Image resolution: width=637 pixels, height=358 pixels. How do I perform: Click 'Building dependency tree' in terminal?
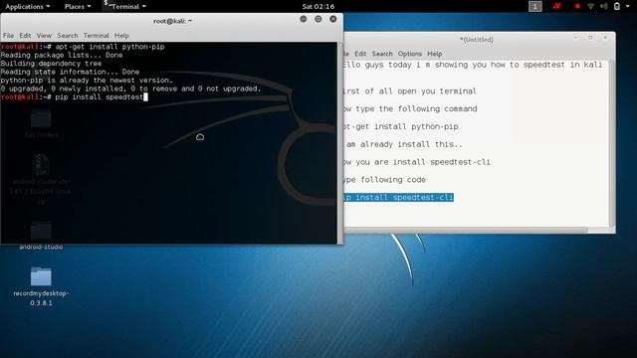pyautogui.click(x=51, y=64)
